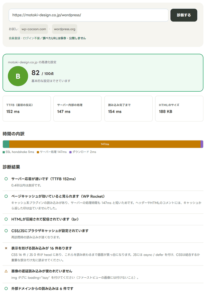The height and width of the screenshot is (297, 206).
Task: Click the green B grade circle
Action: 18,76
